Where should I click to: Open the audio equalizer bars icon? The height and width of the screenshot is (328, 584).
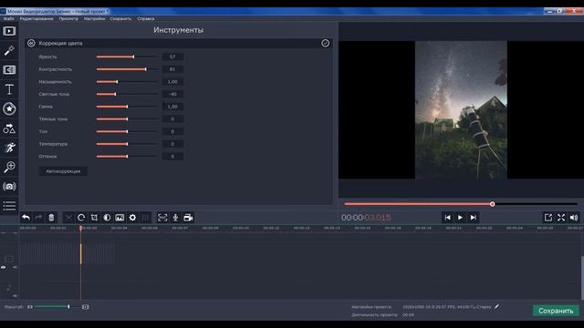pos(146,218)
